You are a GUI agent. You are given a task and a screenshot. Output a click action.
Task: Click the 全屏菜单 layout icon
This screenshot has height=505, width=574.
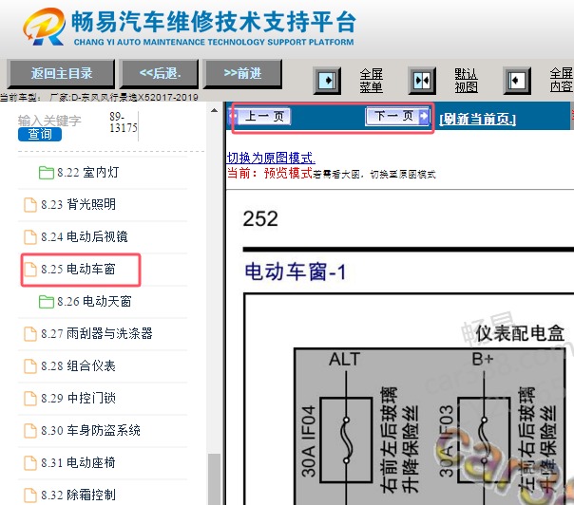[327, 80]
